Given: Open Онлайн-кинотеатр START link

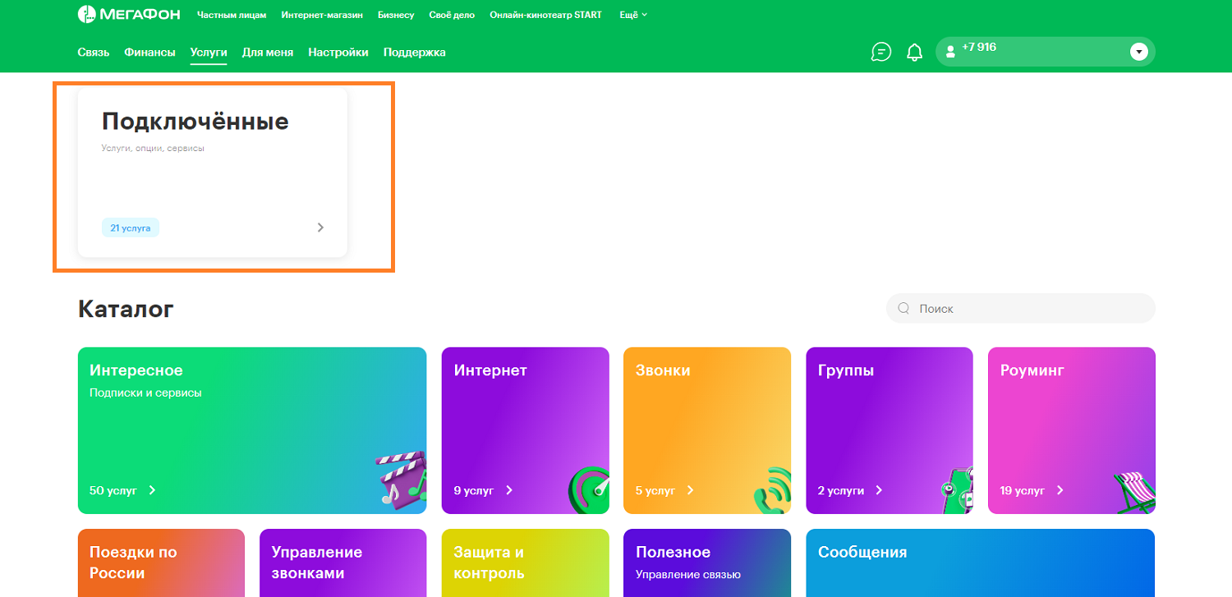Looking at the screenshot, I should pos(545,15).
